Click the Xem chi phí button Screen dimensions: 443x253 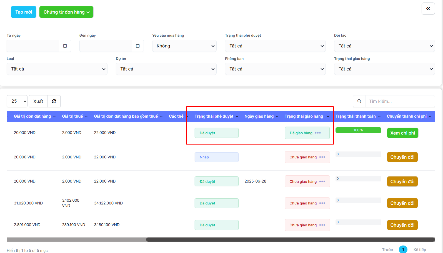point(402,133)
